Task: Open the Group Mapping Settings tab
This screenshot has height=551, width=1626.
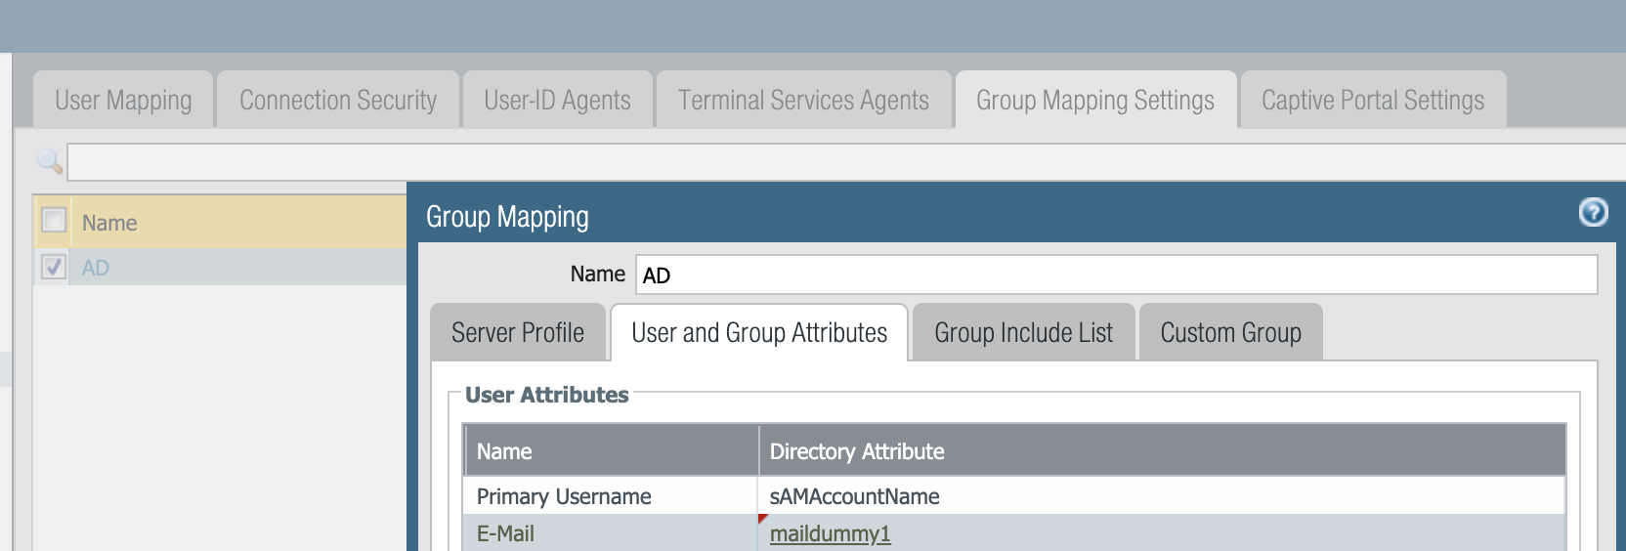Action: click(x=1094, y=100)
